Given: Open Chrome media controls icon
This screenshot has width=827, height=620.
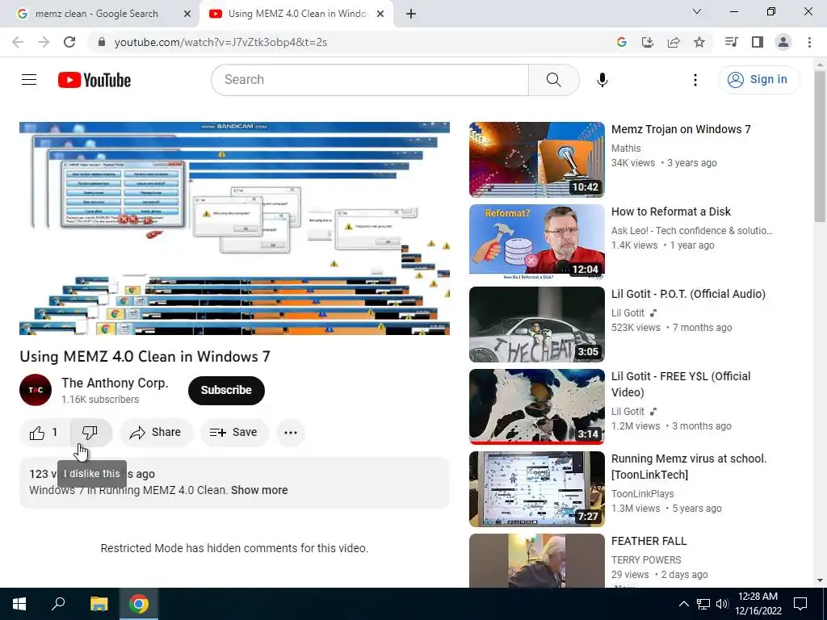Looking at the screenshot, I should coord(732,42).
